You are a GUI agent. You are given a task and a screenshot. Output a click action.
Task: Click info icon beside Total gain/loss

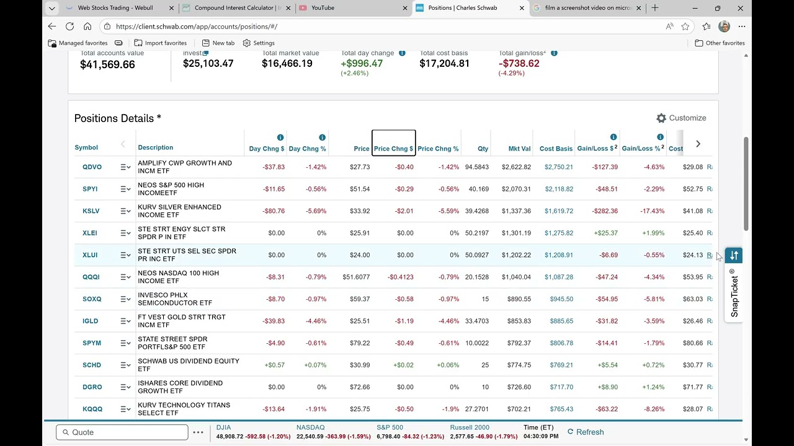coord(554,53)
